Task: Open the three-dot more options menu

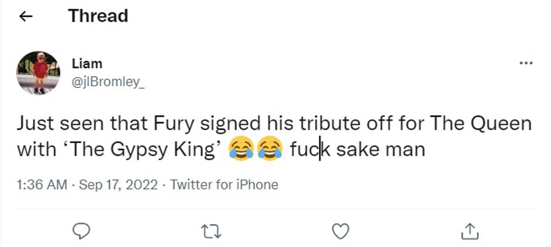Action: [x=526, y=63]
